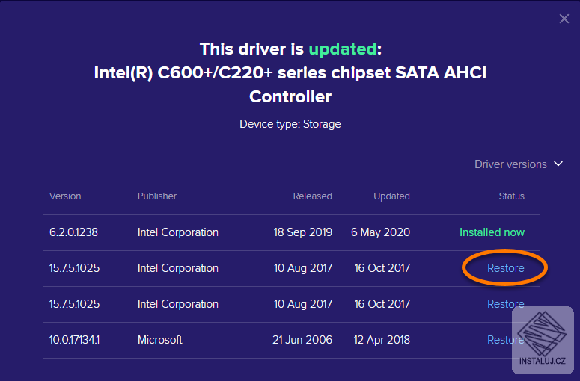Select version 6.2.0.1238 entry
The width and height of the screenshot is (580, 381).
[73, 232]
